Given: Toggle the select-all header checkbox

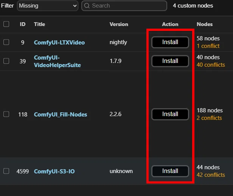Looking at the screenshot, I should coord(6,24).
